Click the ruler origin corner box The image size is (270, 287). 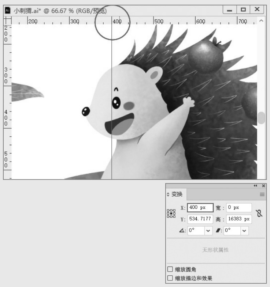click(x=7, y=21)
